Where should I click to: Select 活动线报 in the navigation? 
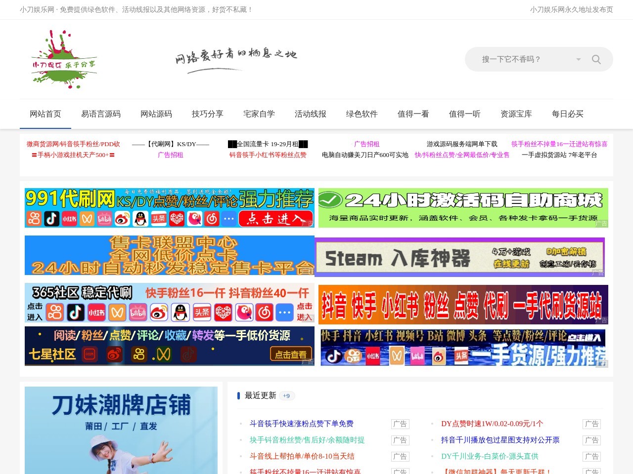(311, 114)
